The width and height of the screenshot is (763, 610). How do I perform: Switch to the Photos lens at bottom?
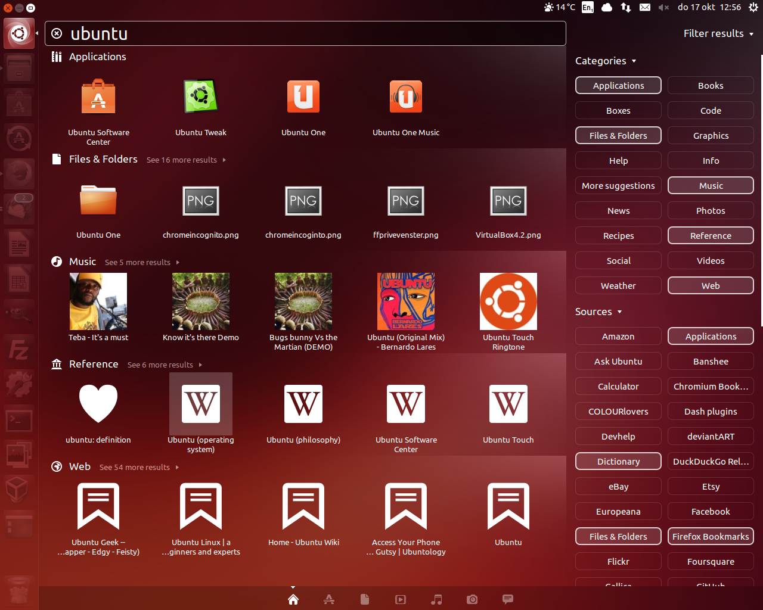[x=472, y=599]
